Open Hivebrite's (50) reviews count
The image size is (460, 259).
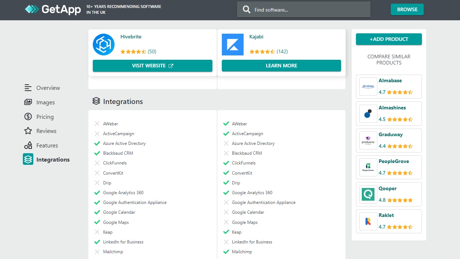(152, 51)
